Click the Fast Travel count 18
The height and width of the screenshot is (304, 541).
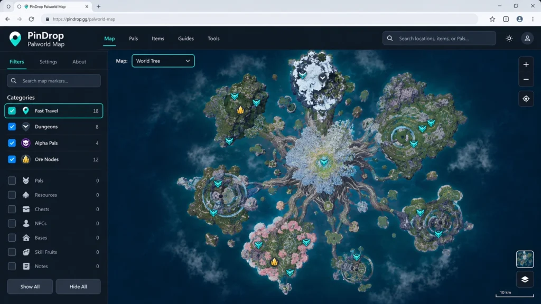click(96, 111)
